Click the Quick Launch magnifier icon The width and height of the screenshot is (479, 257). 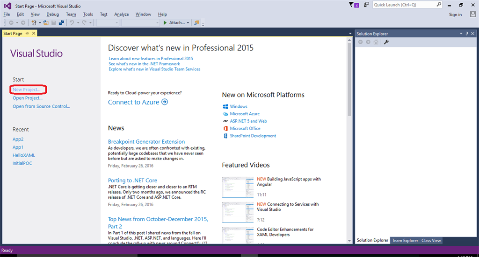point(439,5)
